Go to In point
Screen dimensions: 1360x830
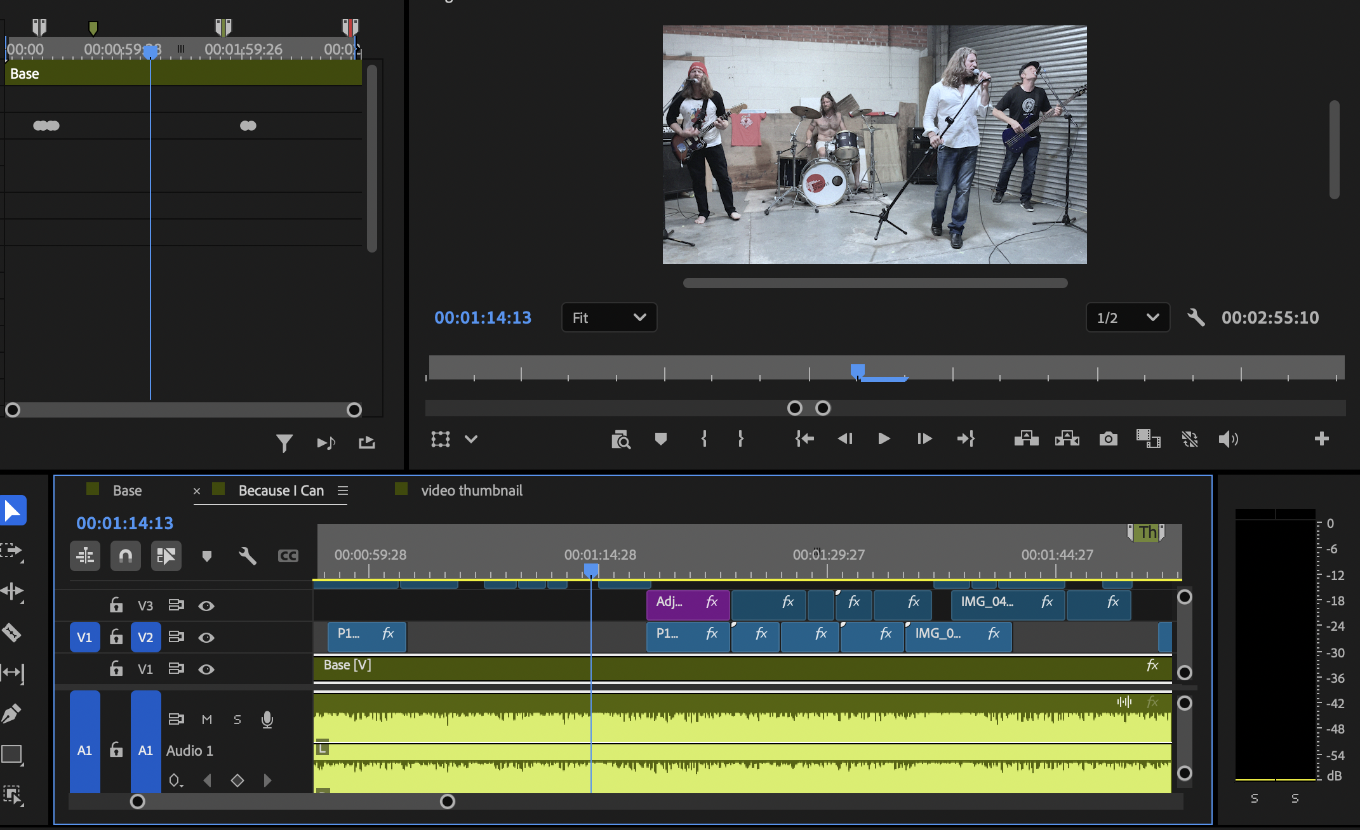804,438
